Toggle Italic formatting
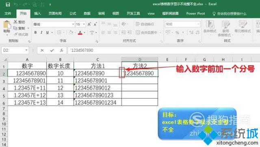Screen dimensions: 260x147 pos(41,33)
